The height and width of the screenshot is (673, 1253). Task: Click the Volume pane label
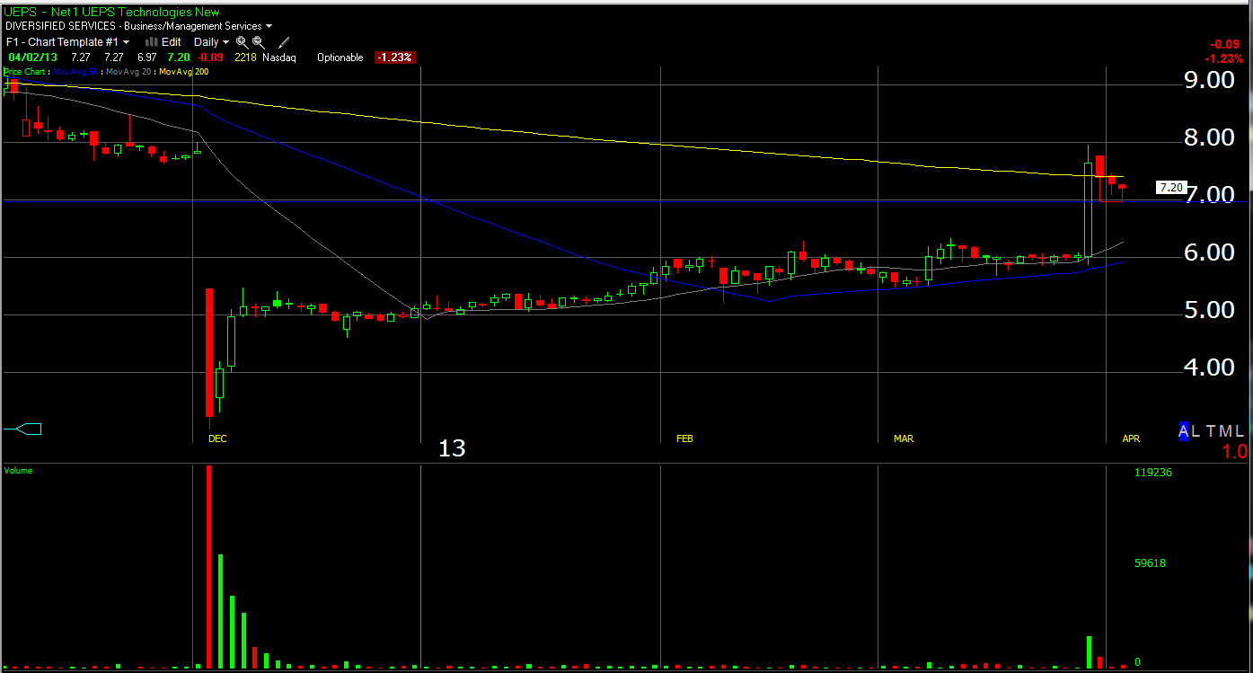(18, 470)
